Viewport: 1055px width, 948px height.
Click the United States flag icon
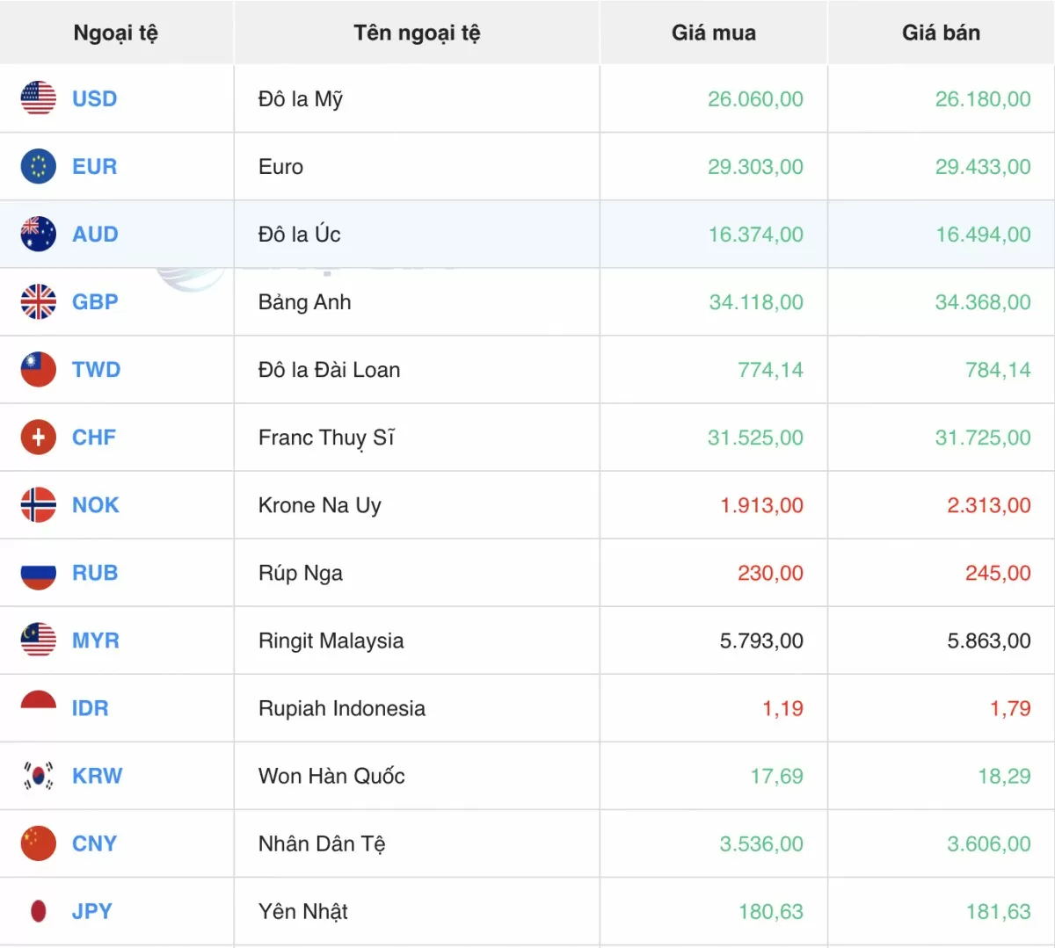coord(38,98)
